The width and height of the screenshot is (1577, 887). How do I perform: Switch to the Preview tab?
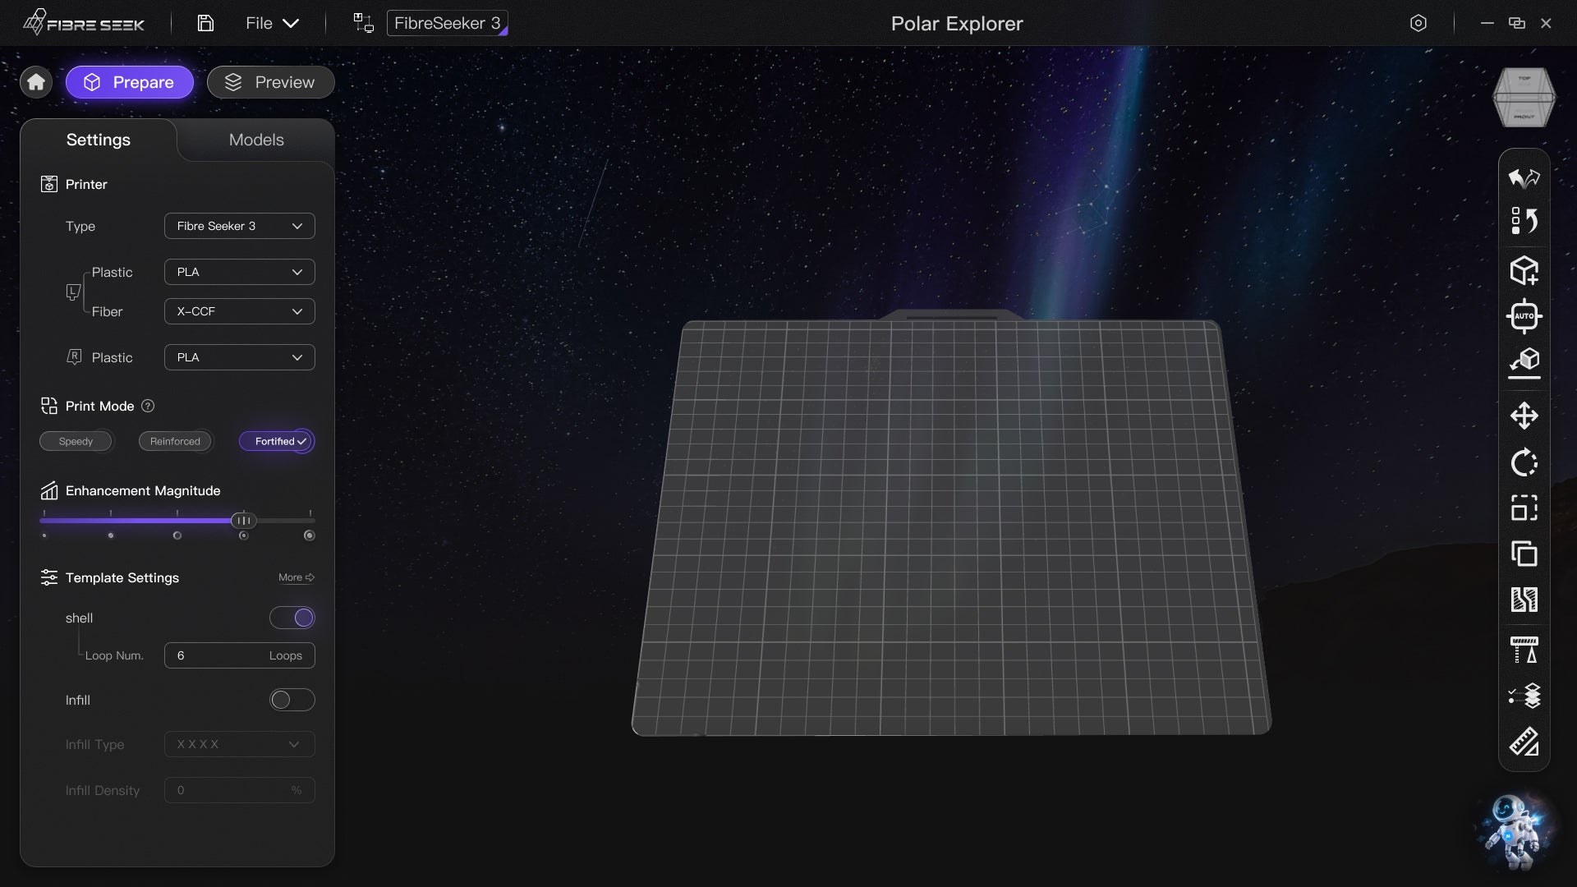coord(270,82)
